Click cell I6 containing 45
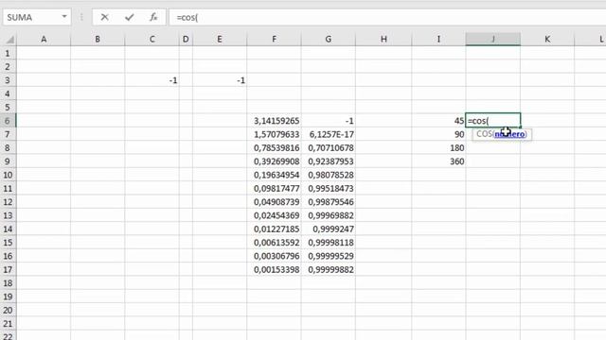The image size is (606, 340). tap(438, 121)
